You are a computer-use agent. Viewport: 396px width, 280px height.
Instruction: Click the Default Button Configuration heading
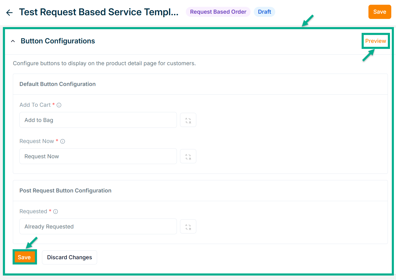[57, 84]
